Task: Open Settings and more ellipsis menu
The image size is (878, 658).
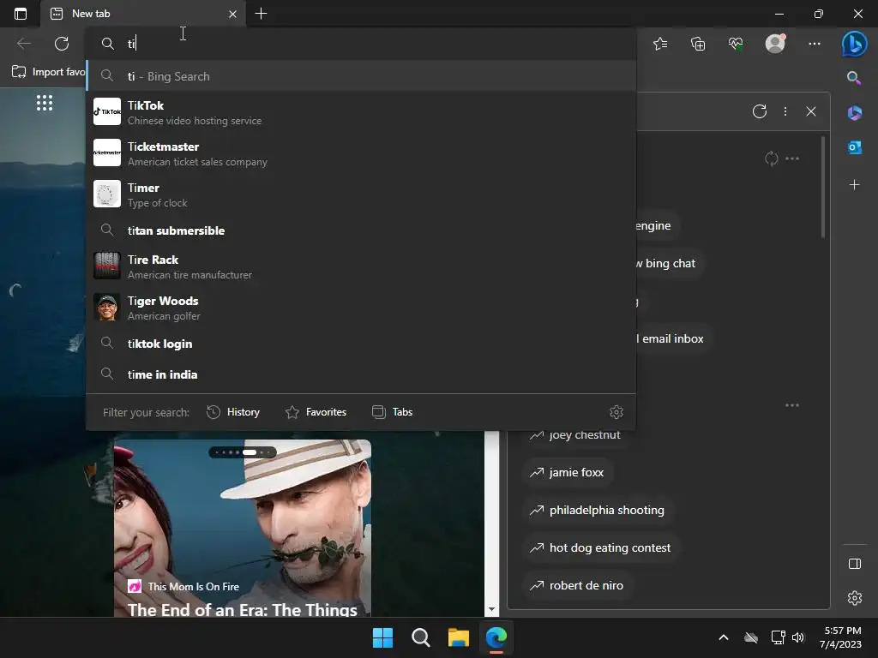Action: 815,44
